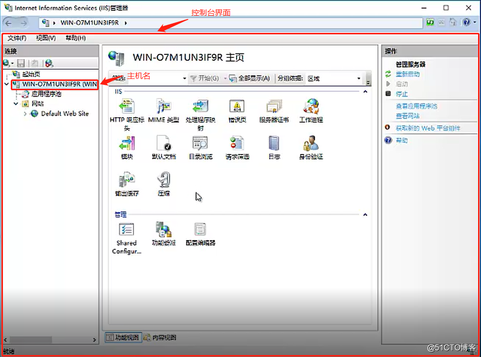This screenshot has height=357, width=481.
Task: Collapse the 管理 group section
Action: pyautogui.click(x=365, y=215)
